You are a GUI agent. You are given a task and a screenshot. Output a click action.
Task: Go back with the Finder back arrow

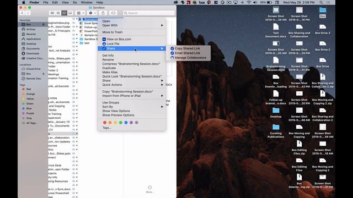point(22,13)
